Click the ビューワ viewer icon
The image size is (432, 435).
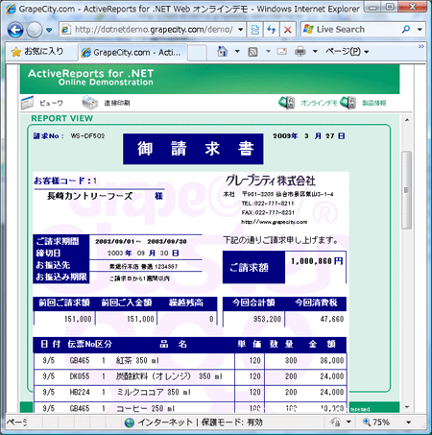coord(27,103)
